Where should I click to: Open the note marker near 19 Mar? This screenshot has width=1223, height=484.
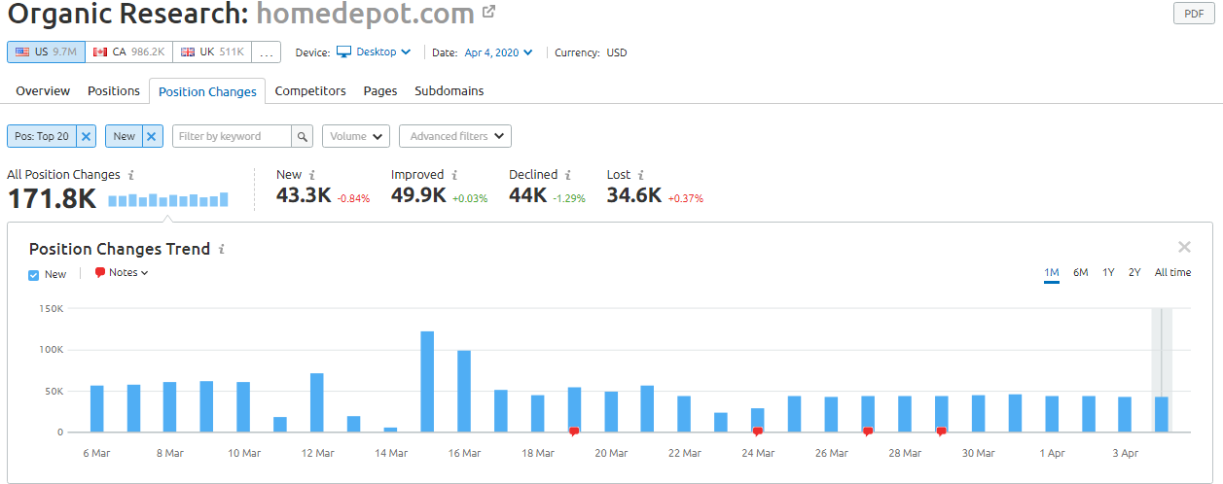click(574, 431)
